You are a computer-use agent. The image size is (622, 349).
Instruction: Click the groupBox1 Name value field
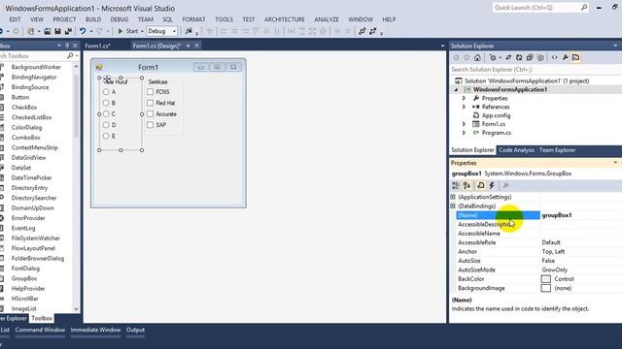(x=581, y=215)
